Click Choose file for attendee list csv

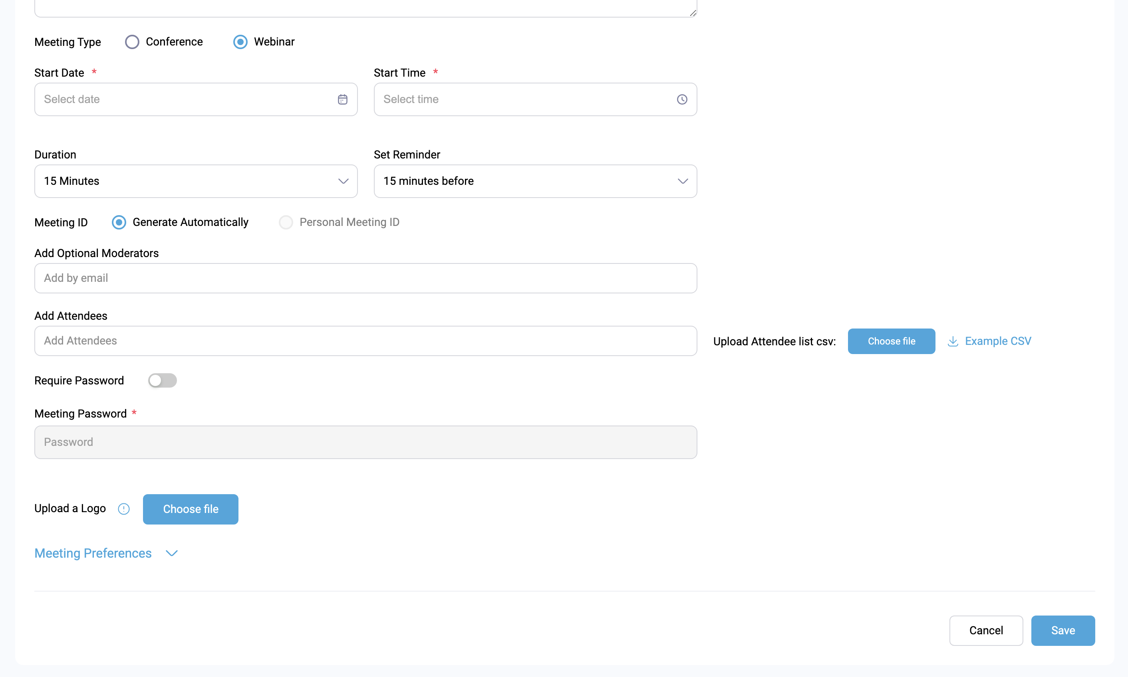891,341
